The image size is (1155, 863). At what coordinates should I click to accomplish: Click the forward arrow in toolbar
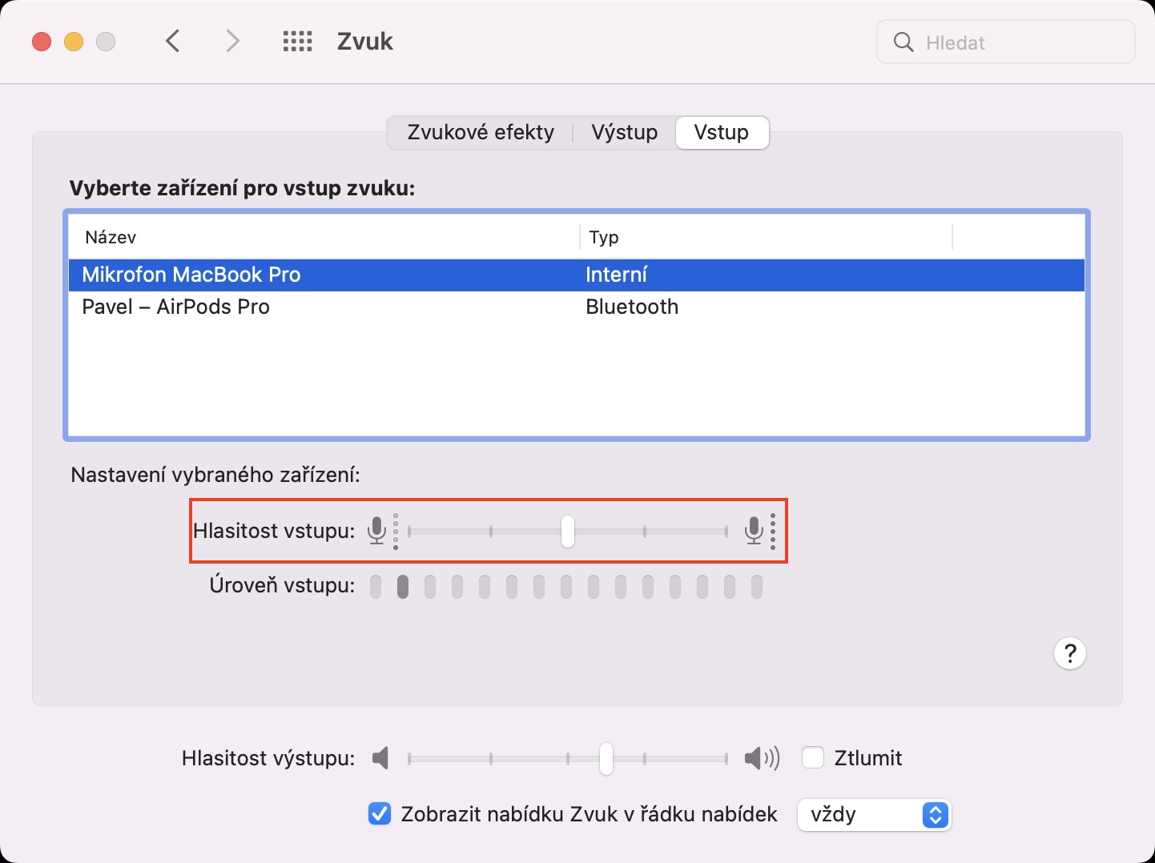(232, 42)
